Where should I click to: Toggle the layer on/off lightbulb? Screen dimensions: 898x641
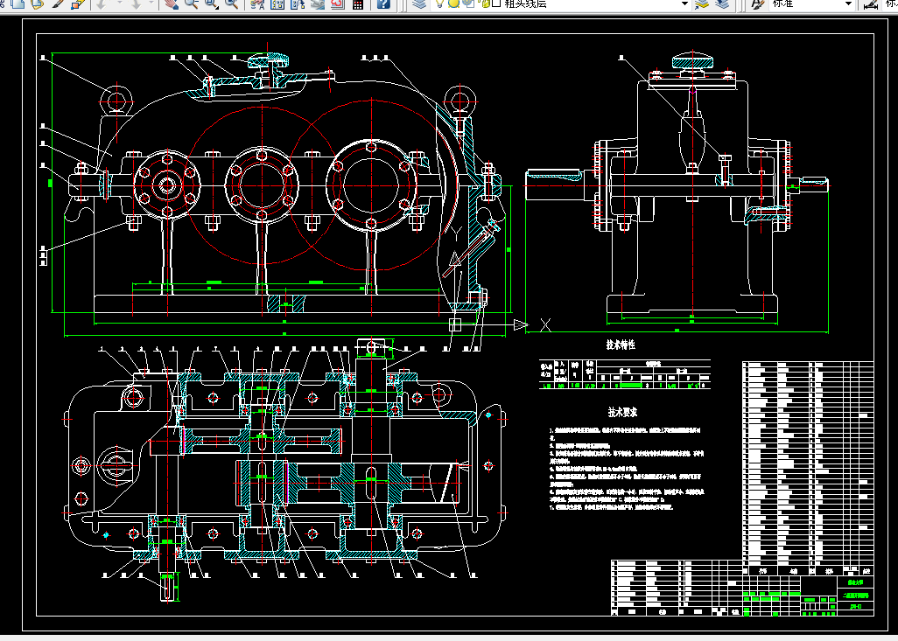click(x=441, y=3)
